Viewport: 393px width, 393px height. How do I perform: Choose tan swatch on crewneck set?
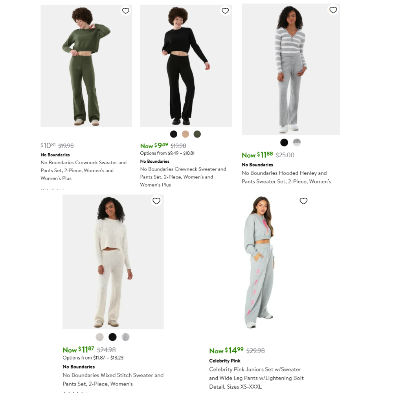[185, 134]
